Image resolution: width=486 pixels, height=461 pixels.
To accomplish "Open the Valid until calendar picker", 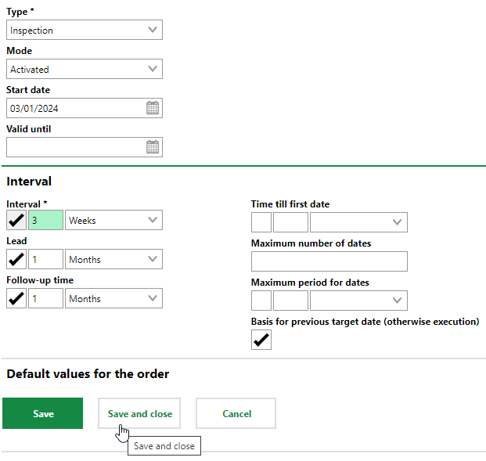I will pos(153,147).
